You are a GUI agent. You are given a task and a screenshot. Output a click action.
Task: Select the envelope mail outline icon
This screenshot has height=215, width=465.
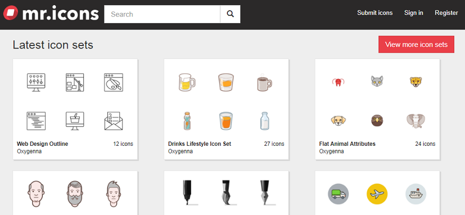pos(112,121)
